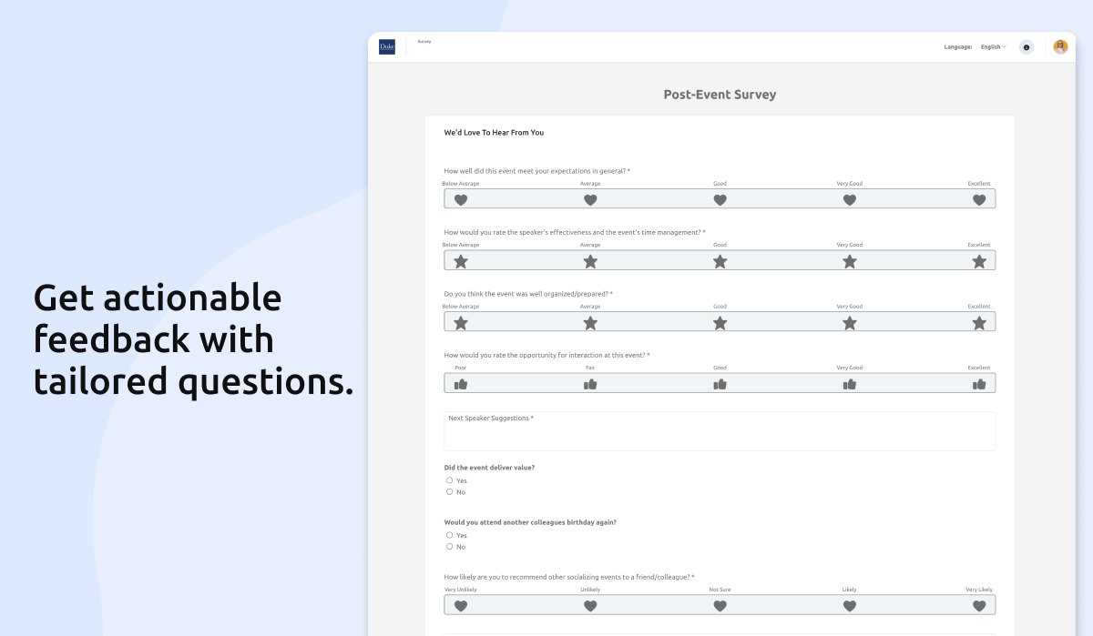Choose Yes for attending colleague's birthday again
1093x636 pixels.
(450, 535)
